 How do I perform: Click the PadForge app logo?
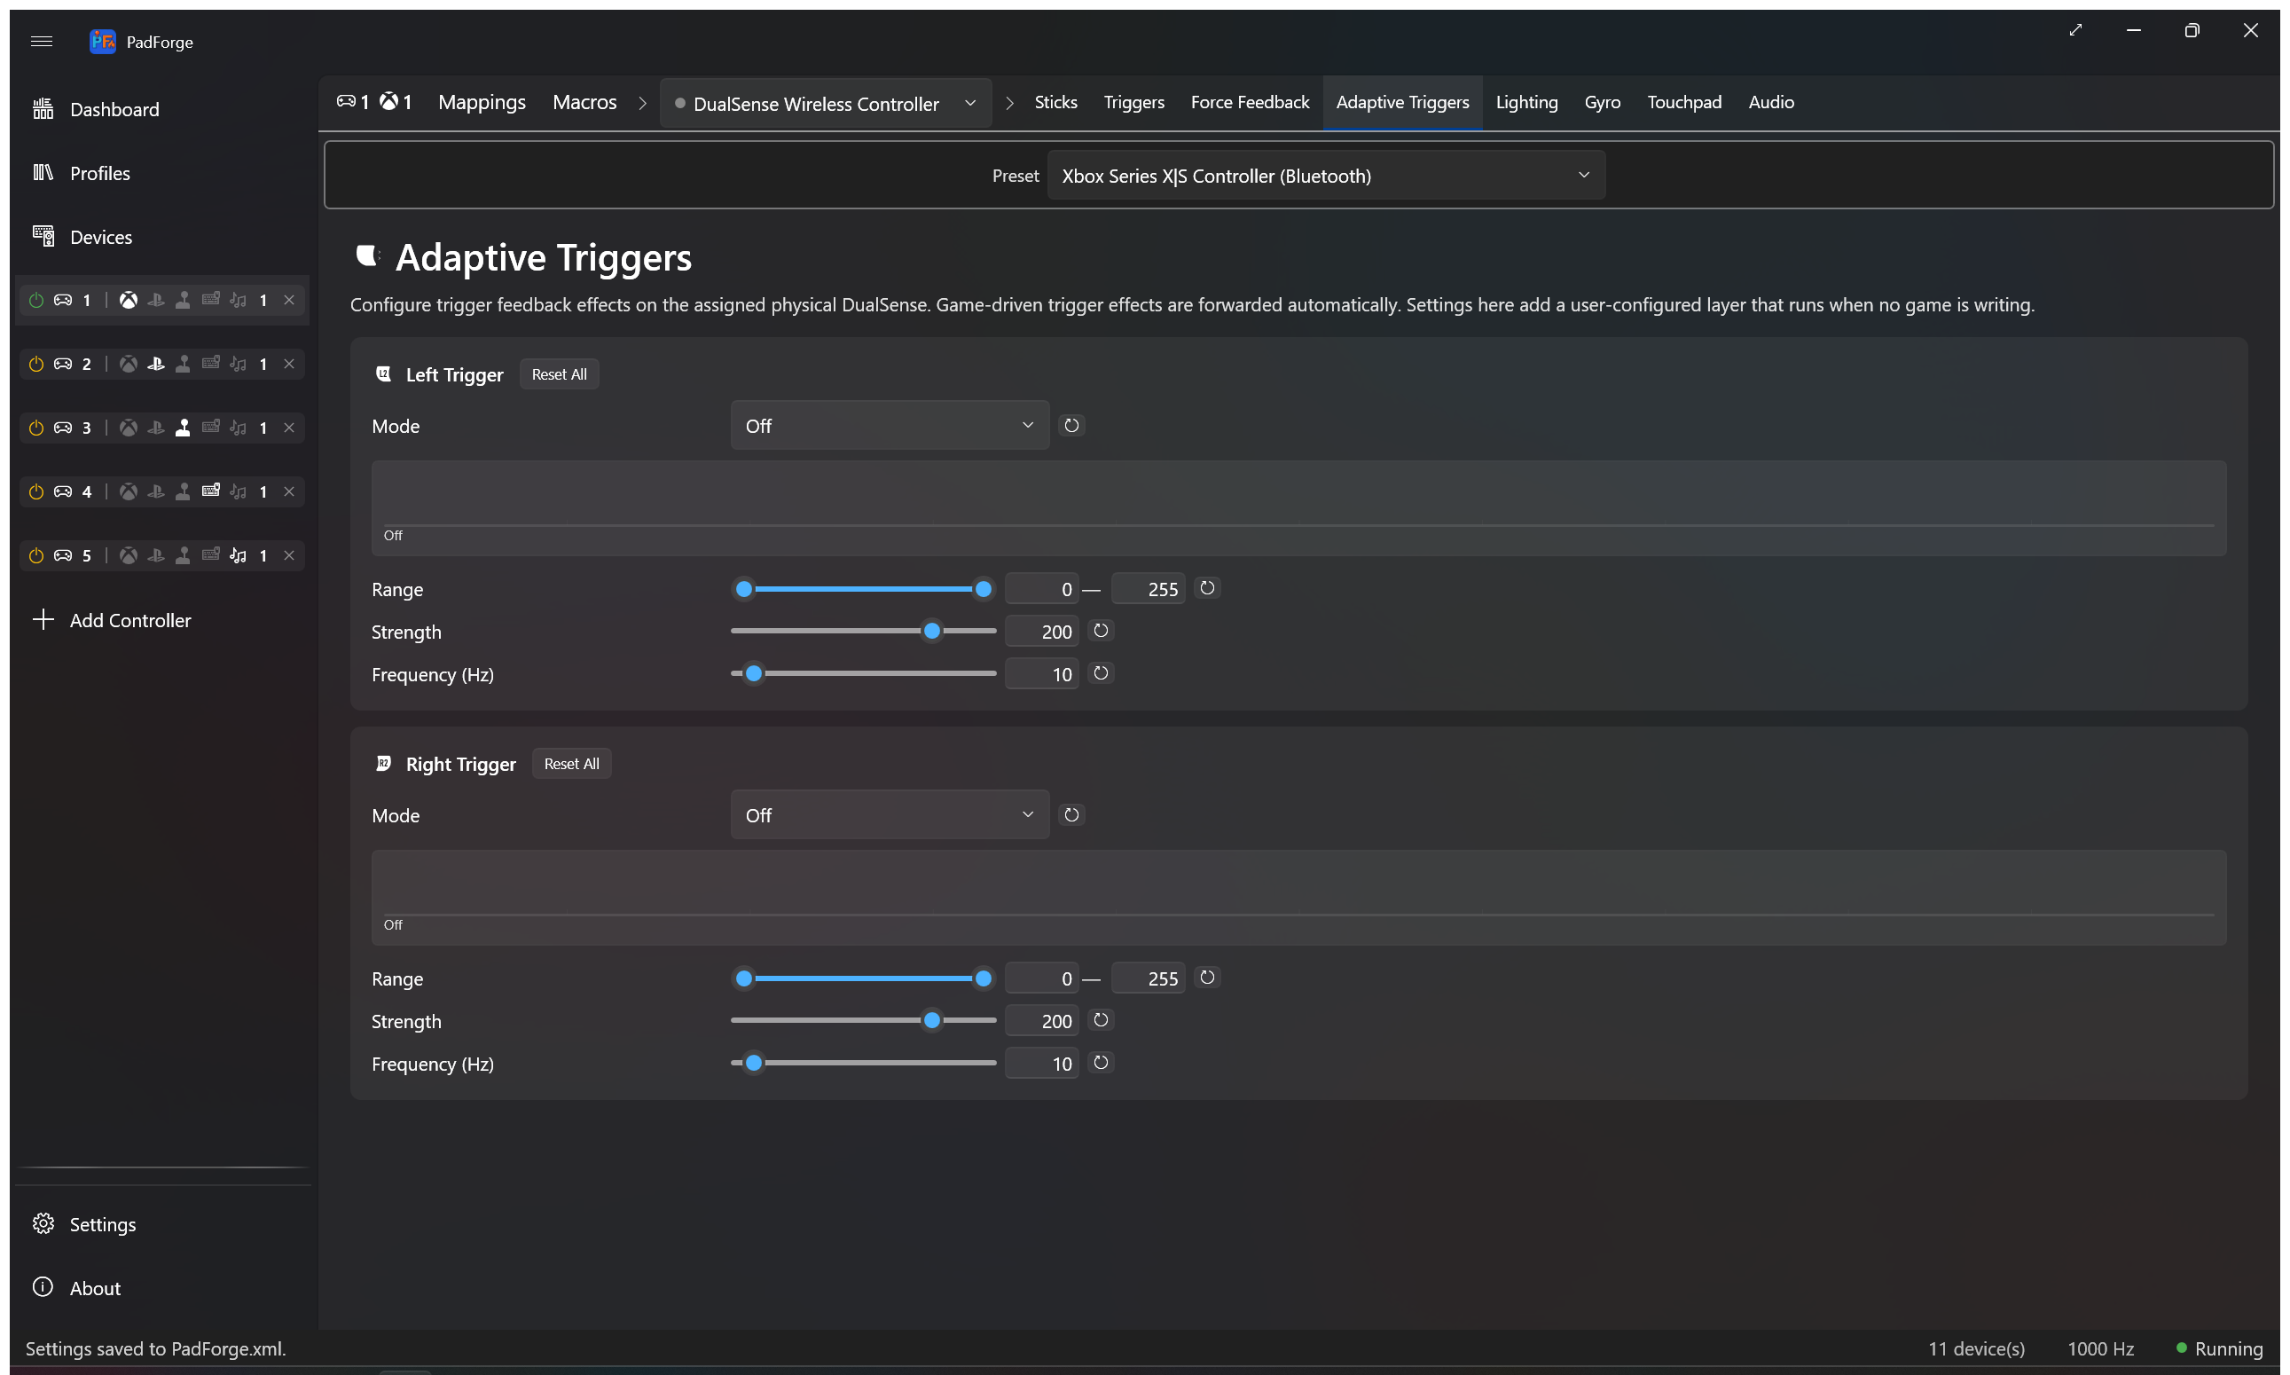(102, 41)
